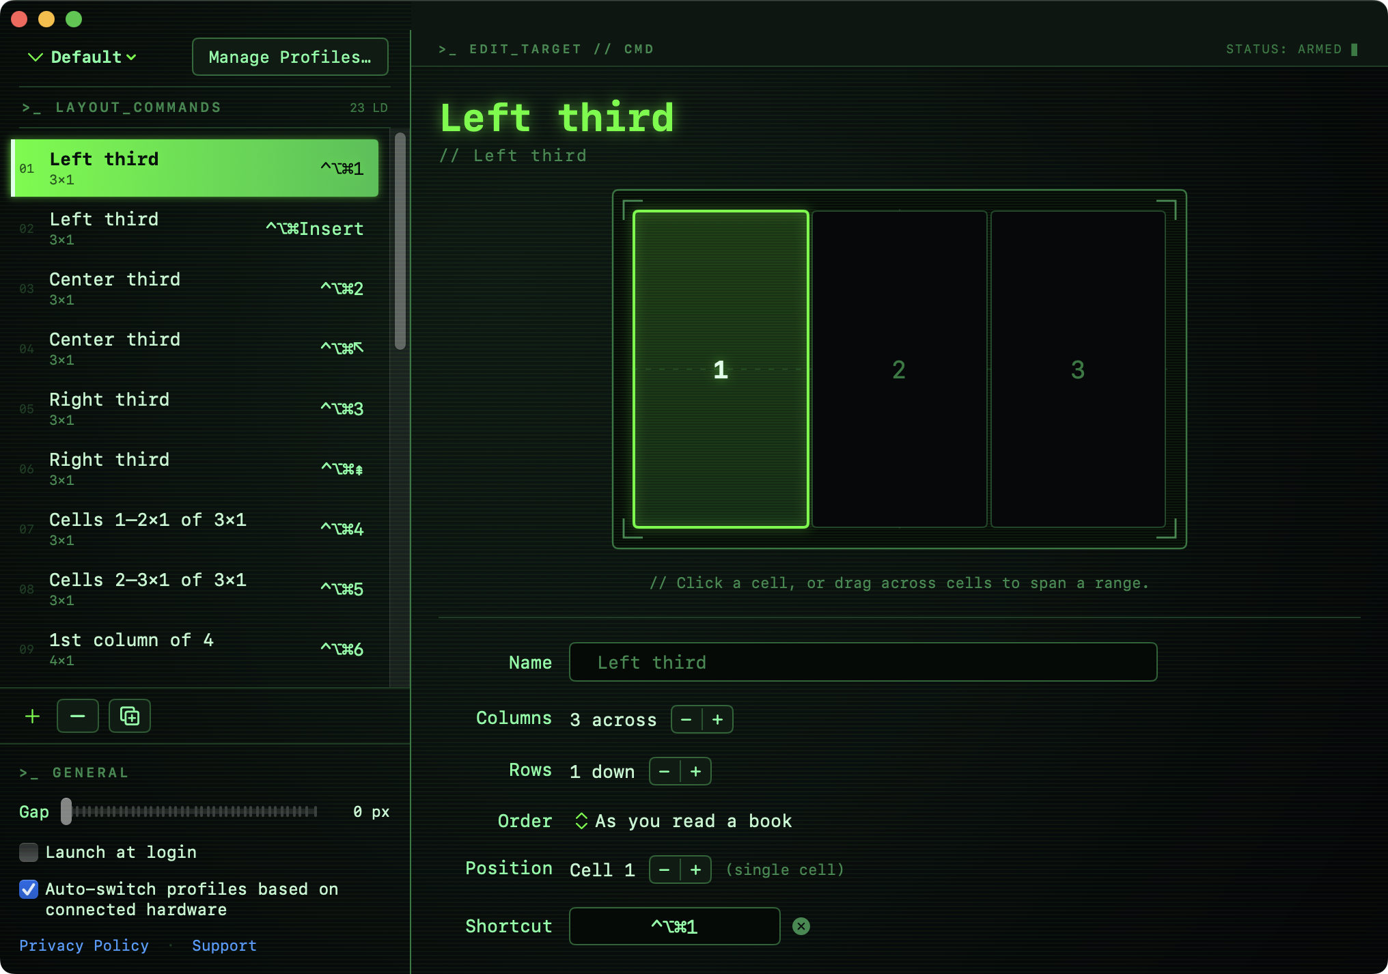Image resolution: width=1388 pixels, height=974 pixels.
Task: Increase Columns count with plus stepper
Action: coord(717,719)
